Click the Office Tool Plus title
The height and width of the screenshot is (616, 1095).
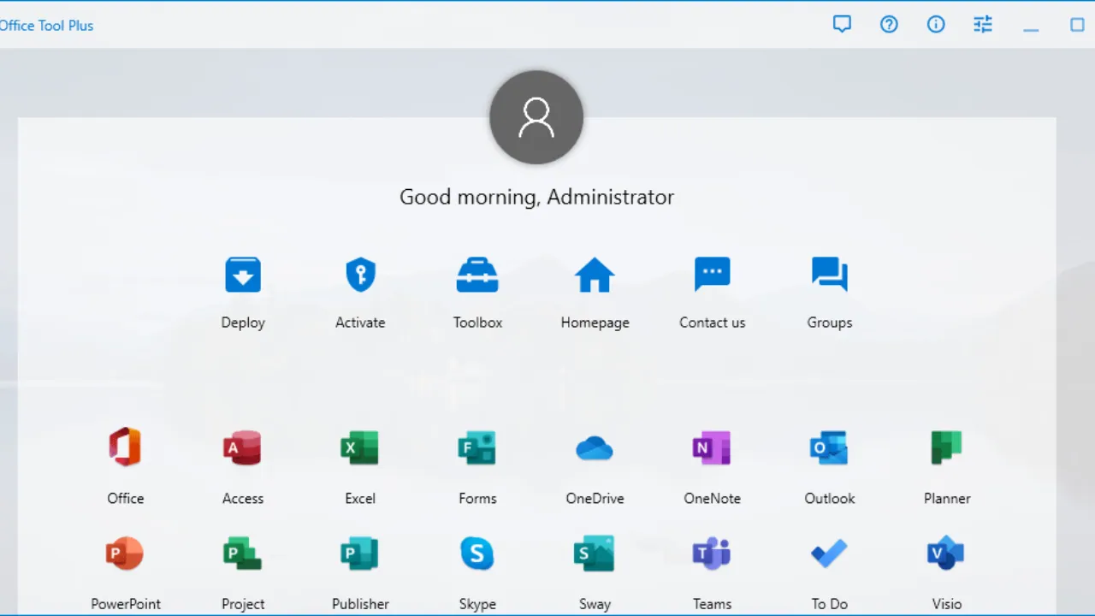(x=46, y=26)
